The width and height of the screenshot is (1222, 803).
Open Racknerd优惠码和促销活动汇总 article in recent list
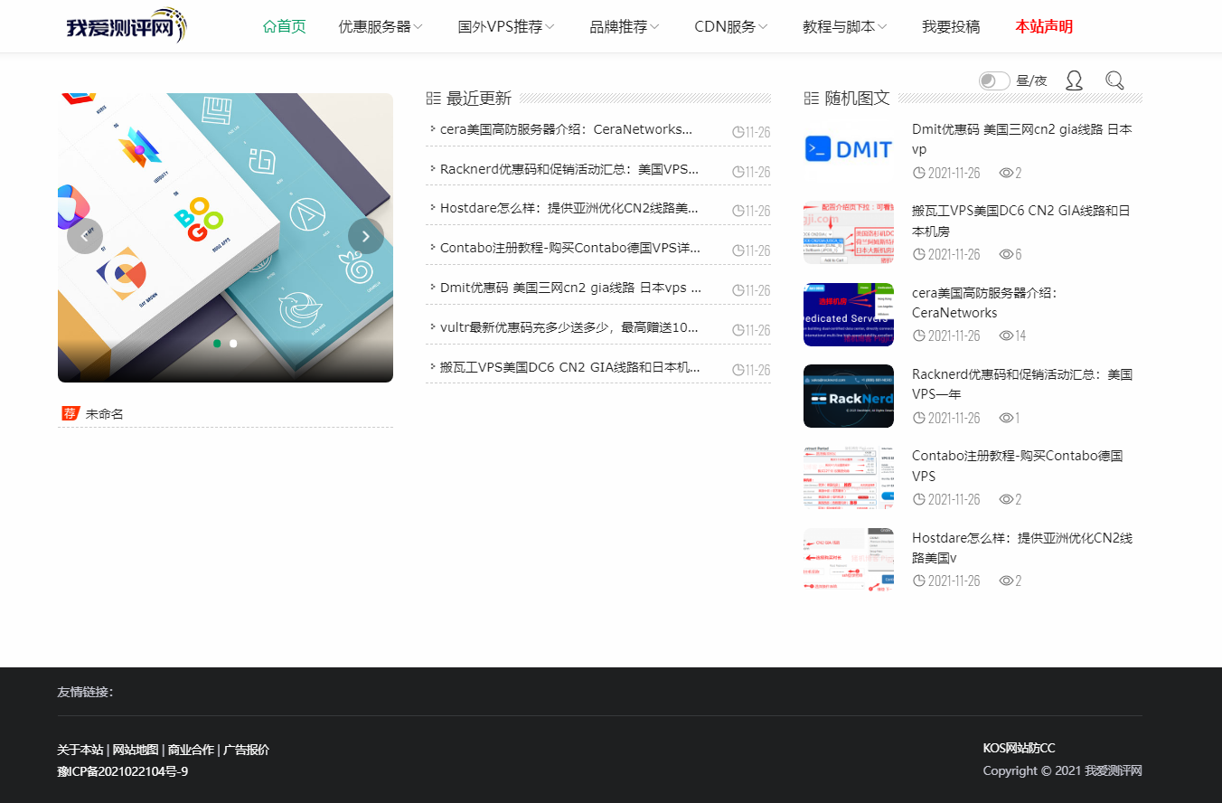click(x=569, y=169)
